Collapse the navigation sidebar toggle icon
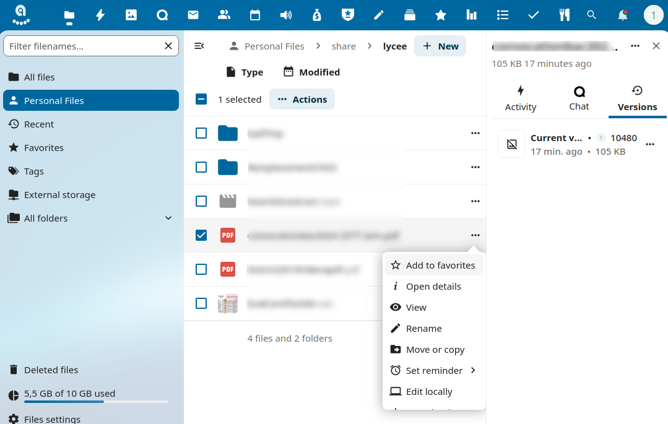The image size is (668, 424). [199, 46]
